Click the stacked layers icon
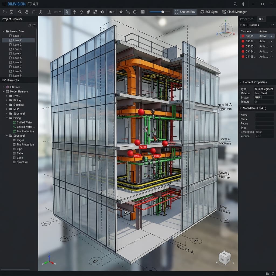276x276 pixels. [x=88, y=12]
